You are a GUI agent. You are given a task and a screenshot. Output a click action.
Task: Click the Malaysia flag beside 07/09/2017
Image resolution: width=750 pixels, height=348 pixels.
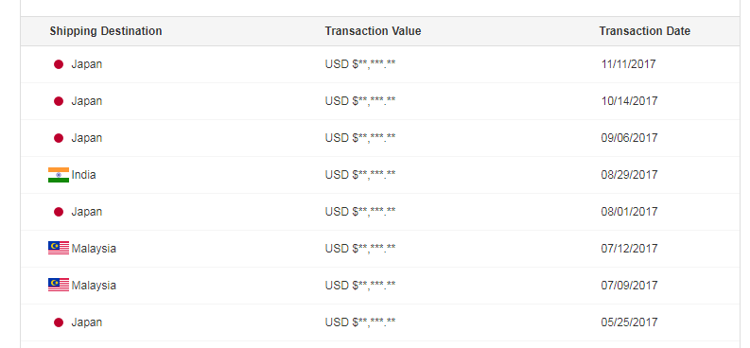coord(59,285)
